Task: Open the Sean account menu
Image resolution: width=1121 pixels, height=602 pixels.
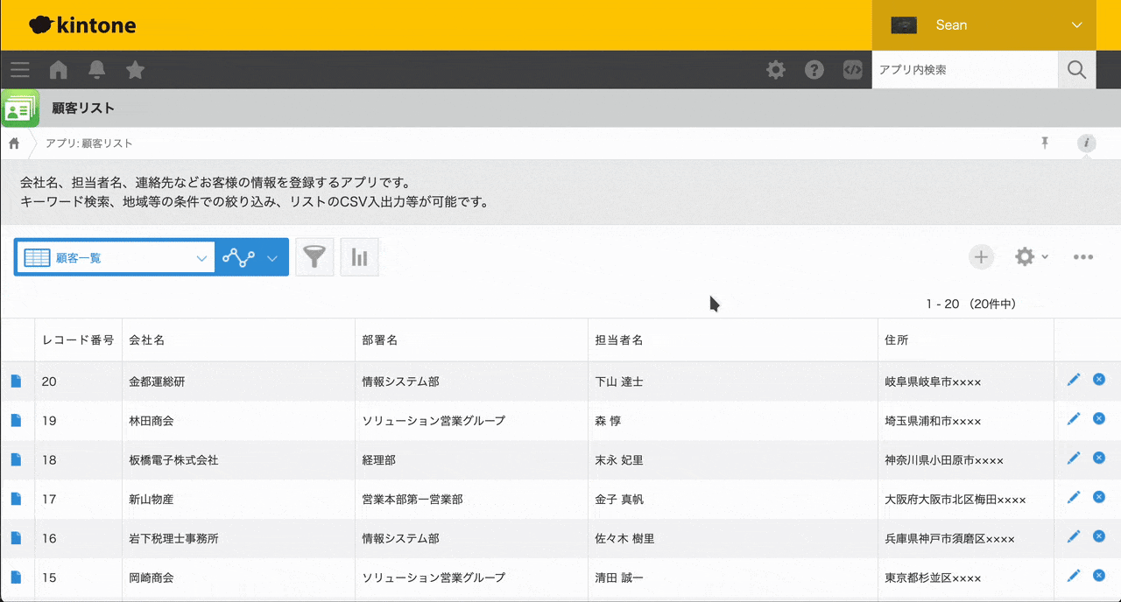Action: pos(983,24)
